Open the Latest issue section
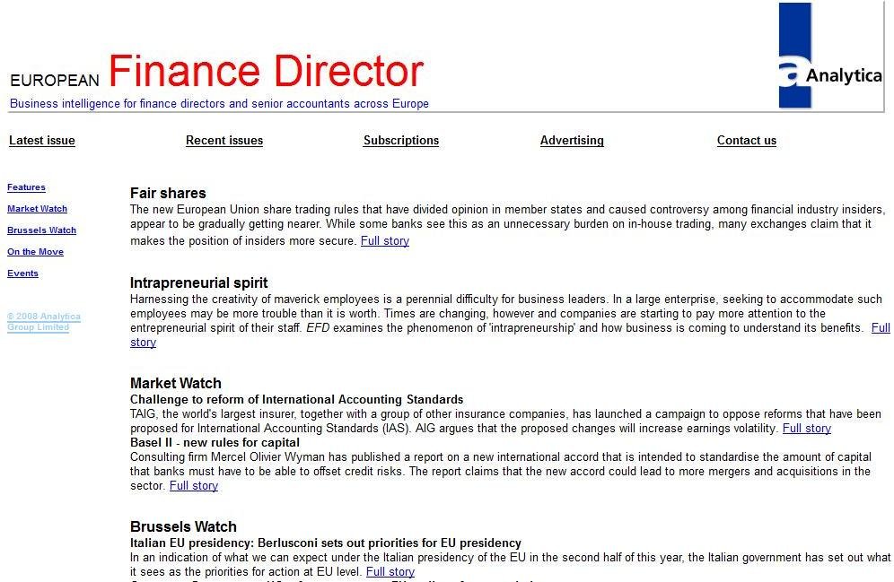This screenshot has width=894, height=582. 41,141
